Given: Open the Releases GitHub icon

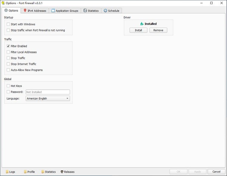Looking at the screenshot, I should pyautogui.click(x=62, y=172).
